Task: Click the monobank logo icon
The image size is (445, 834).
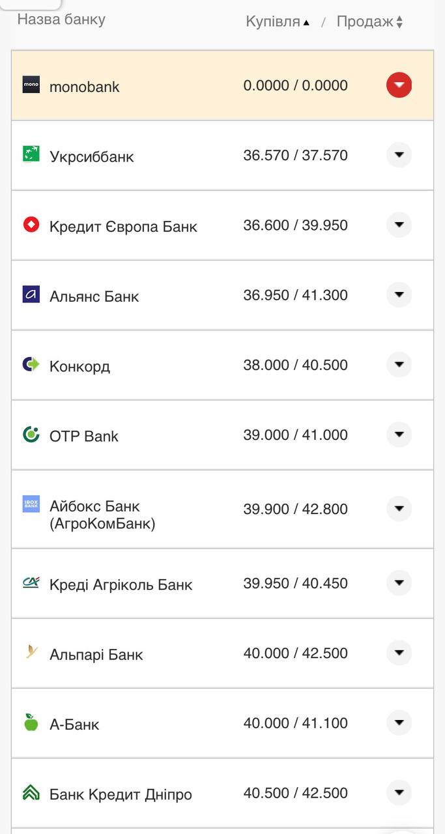Action: point(31,85)
